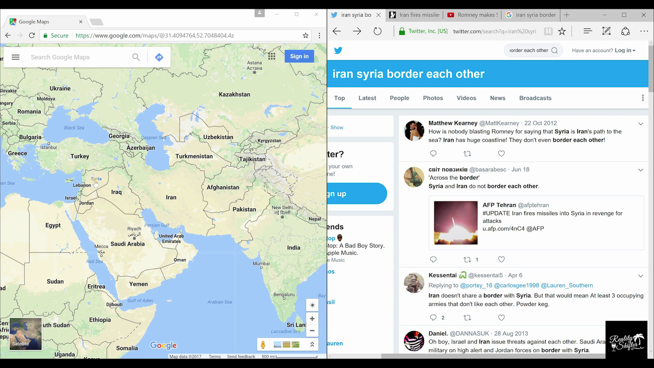Open the Log in dropdown

pyautogui.click(x=625, y=51)
